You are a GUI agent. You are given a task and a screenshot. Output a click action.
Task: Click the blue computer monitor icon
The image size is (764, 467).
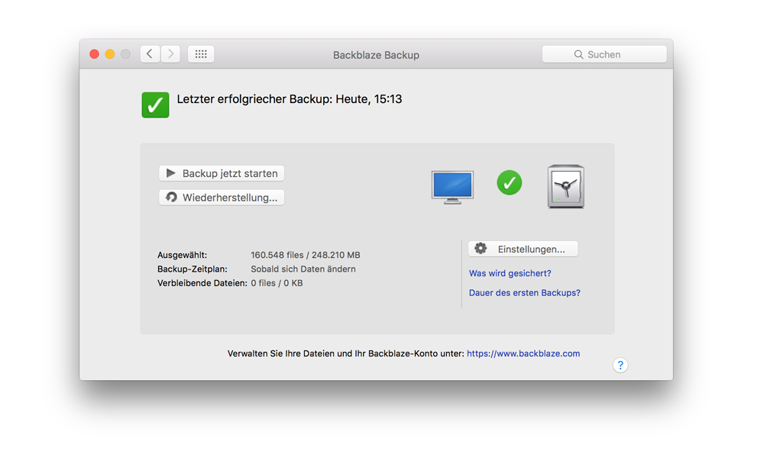[452, 187]
